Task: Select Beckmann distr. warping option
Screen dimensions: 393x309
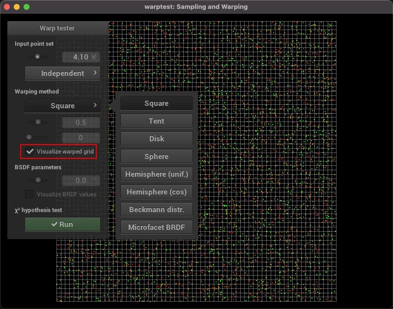Action: point(156,210)
